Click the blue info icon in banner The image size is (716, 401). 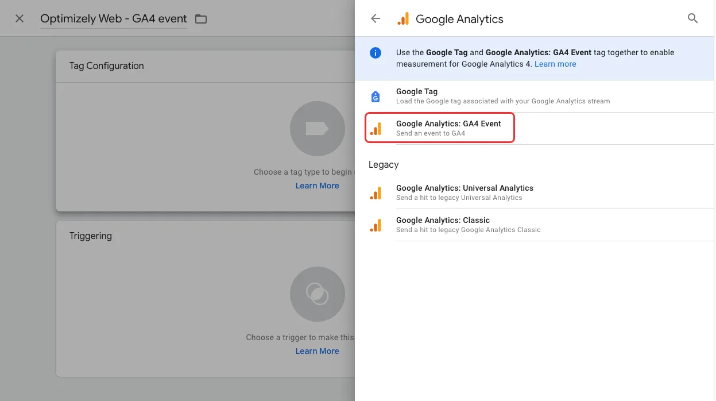pyautogui.click(x=376, y=53)
